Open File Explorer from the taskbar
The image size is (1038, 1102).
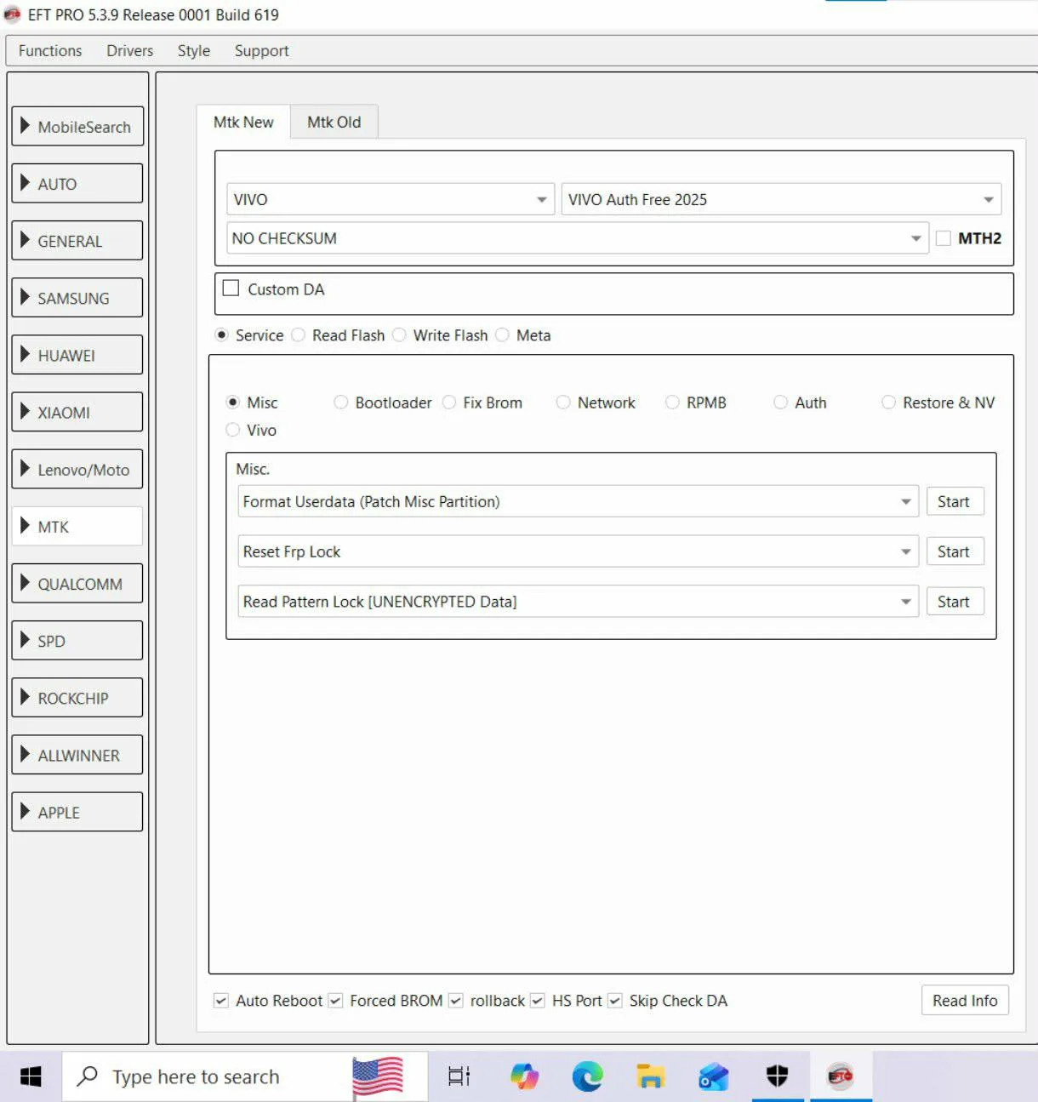click(x=651, y=1076)
